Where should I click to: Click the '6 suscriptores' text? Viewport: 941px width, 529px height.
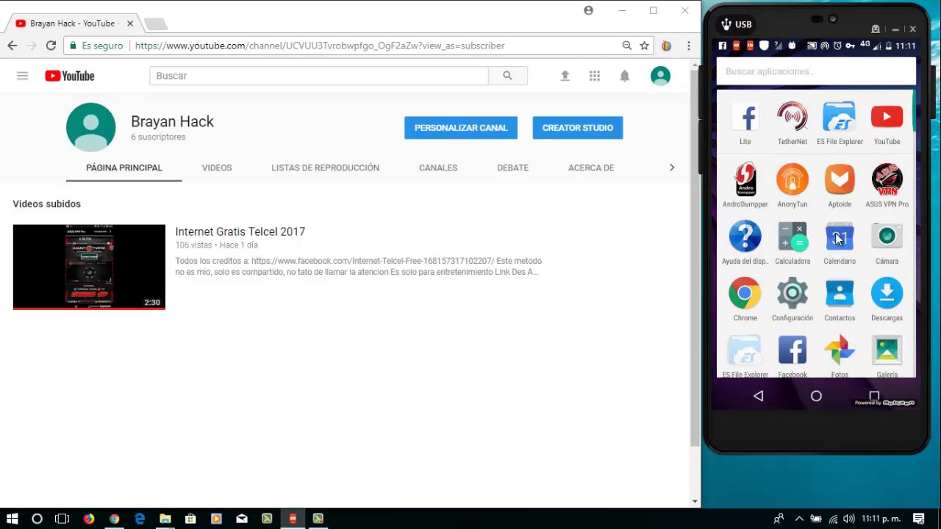pyautogui.click(x=158, y=137)
